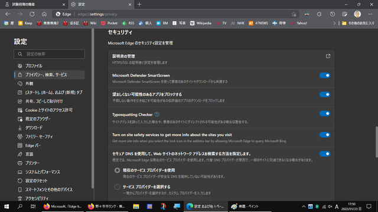Open the Keep bookmark
This screenshot has height=212, width=378.
25,23
